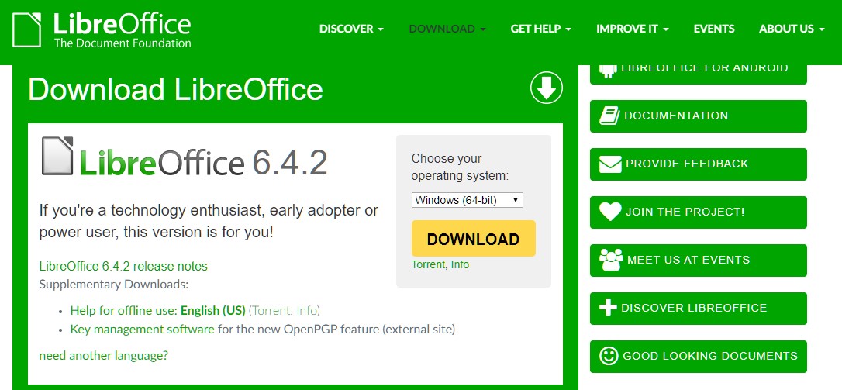842x390 pixels.
Task: Open LibreOffice 6.4.2 release notes
Action: click(123, 267)
